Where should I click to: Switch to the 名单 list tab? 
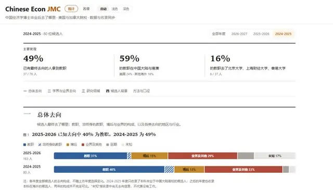point(86,9)
